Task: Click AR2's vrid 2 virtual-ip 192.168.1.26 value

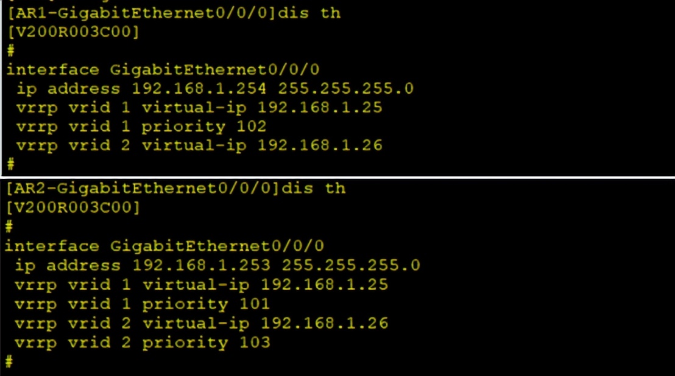Action: 324,322
